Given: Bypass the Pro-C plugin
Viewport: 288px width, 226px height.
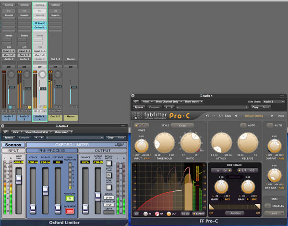Looking at the screenshot, I should tap(139, 107).
